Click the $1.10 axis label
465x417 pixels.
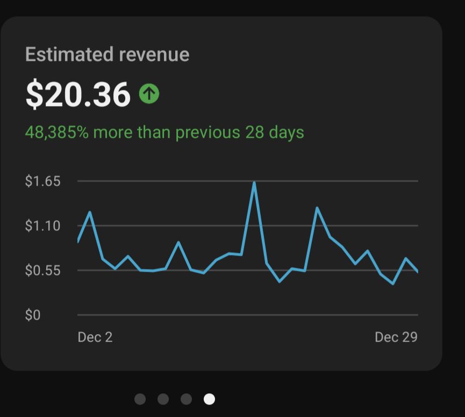[x=42, y=225]
